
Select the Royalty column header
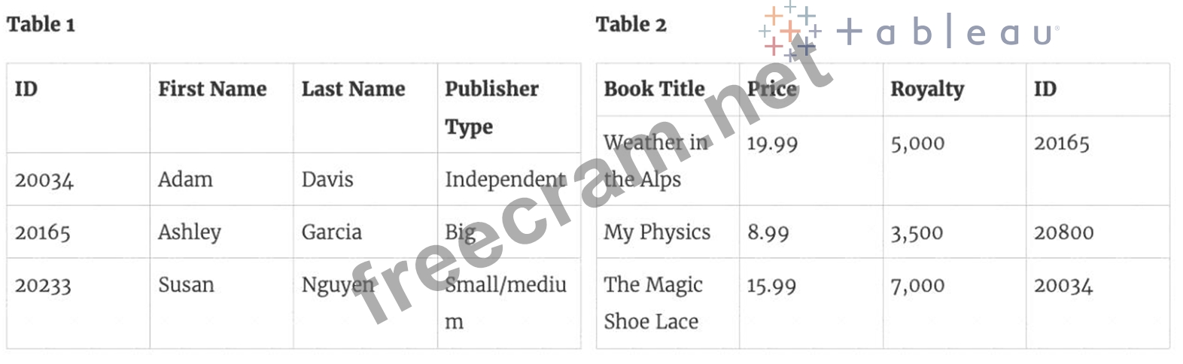926,89
